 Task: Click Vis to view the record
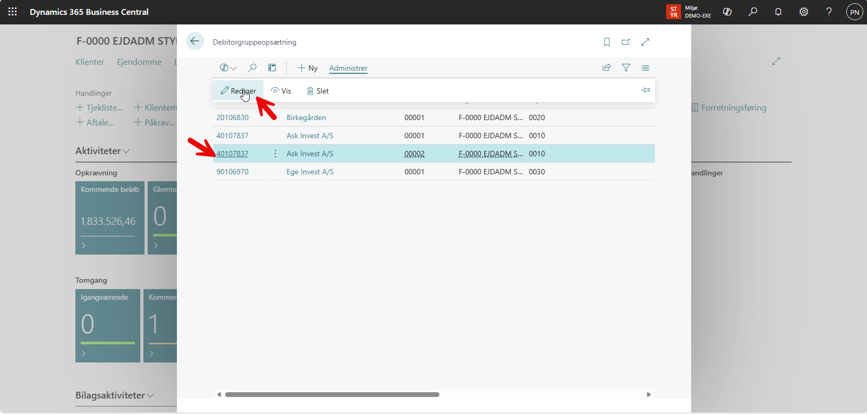(x=281, y=91)
